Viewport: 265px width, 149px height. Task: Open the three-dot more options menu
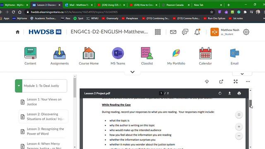click(248, 82)
